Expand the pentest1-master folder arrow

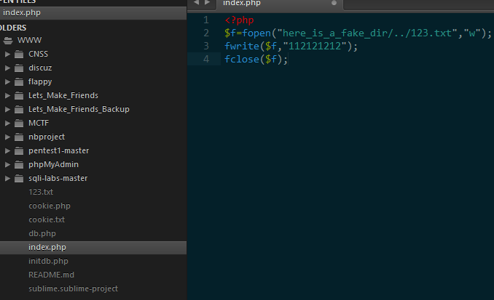click(8, 150)
